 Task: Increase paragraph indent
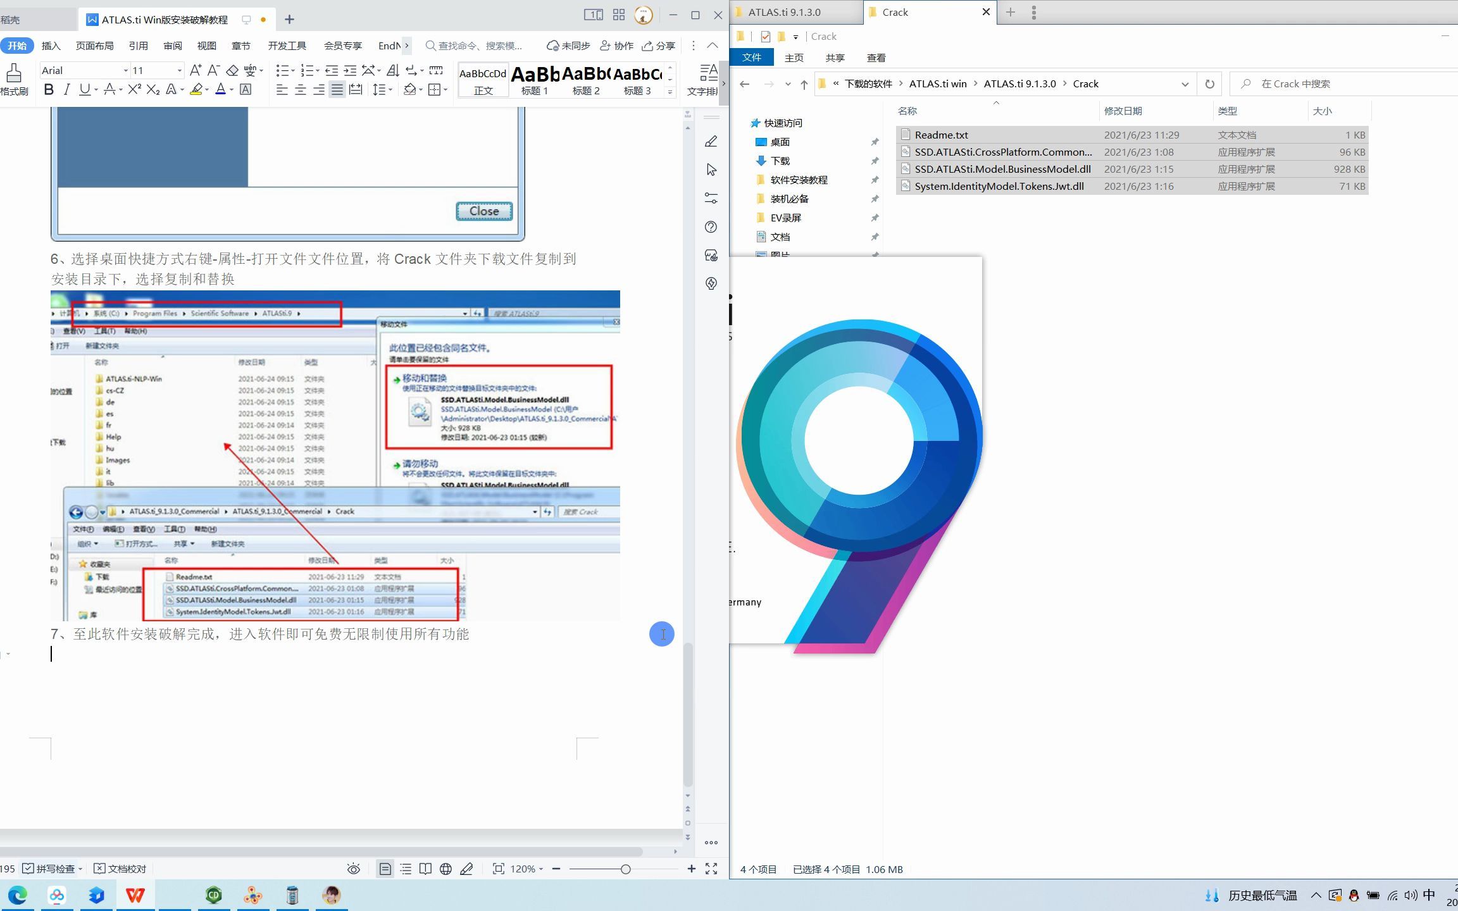coord(350,70)
